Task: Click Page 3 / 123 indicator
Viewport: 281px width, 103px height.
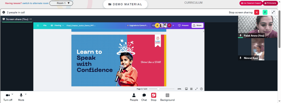Action: point(142,89)
